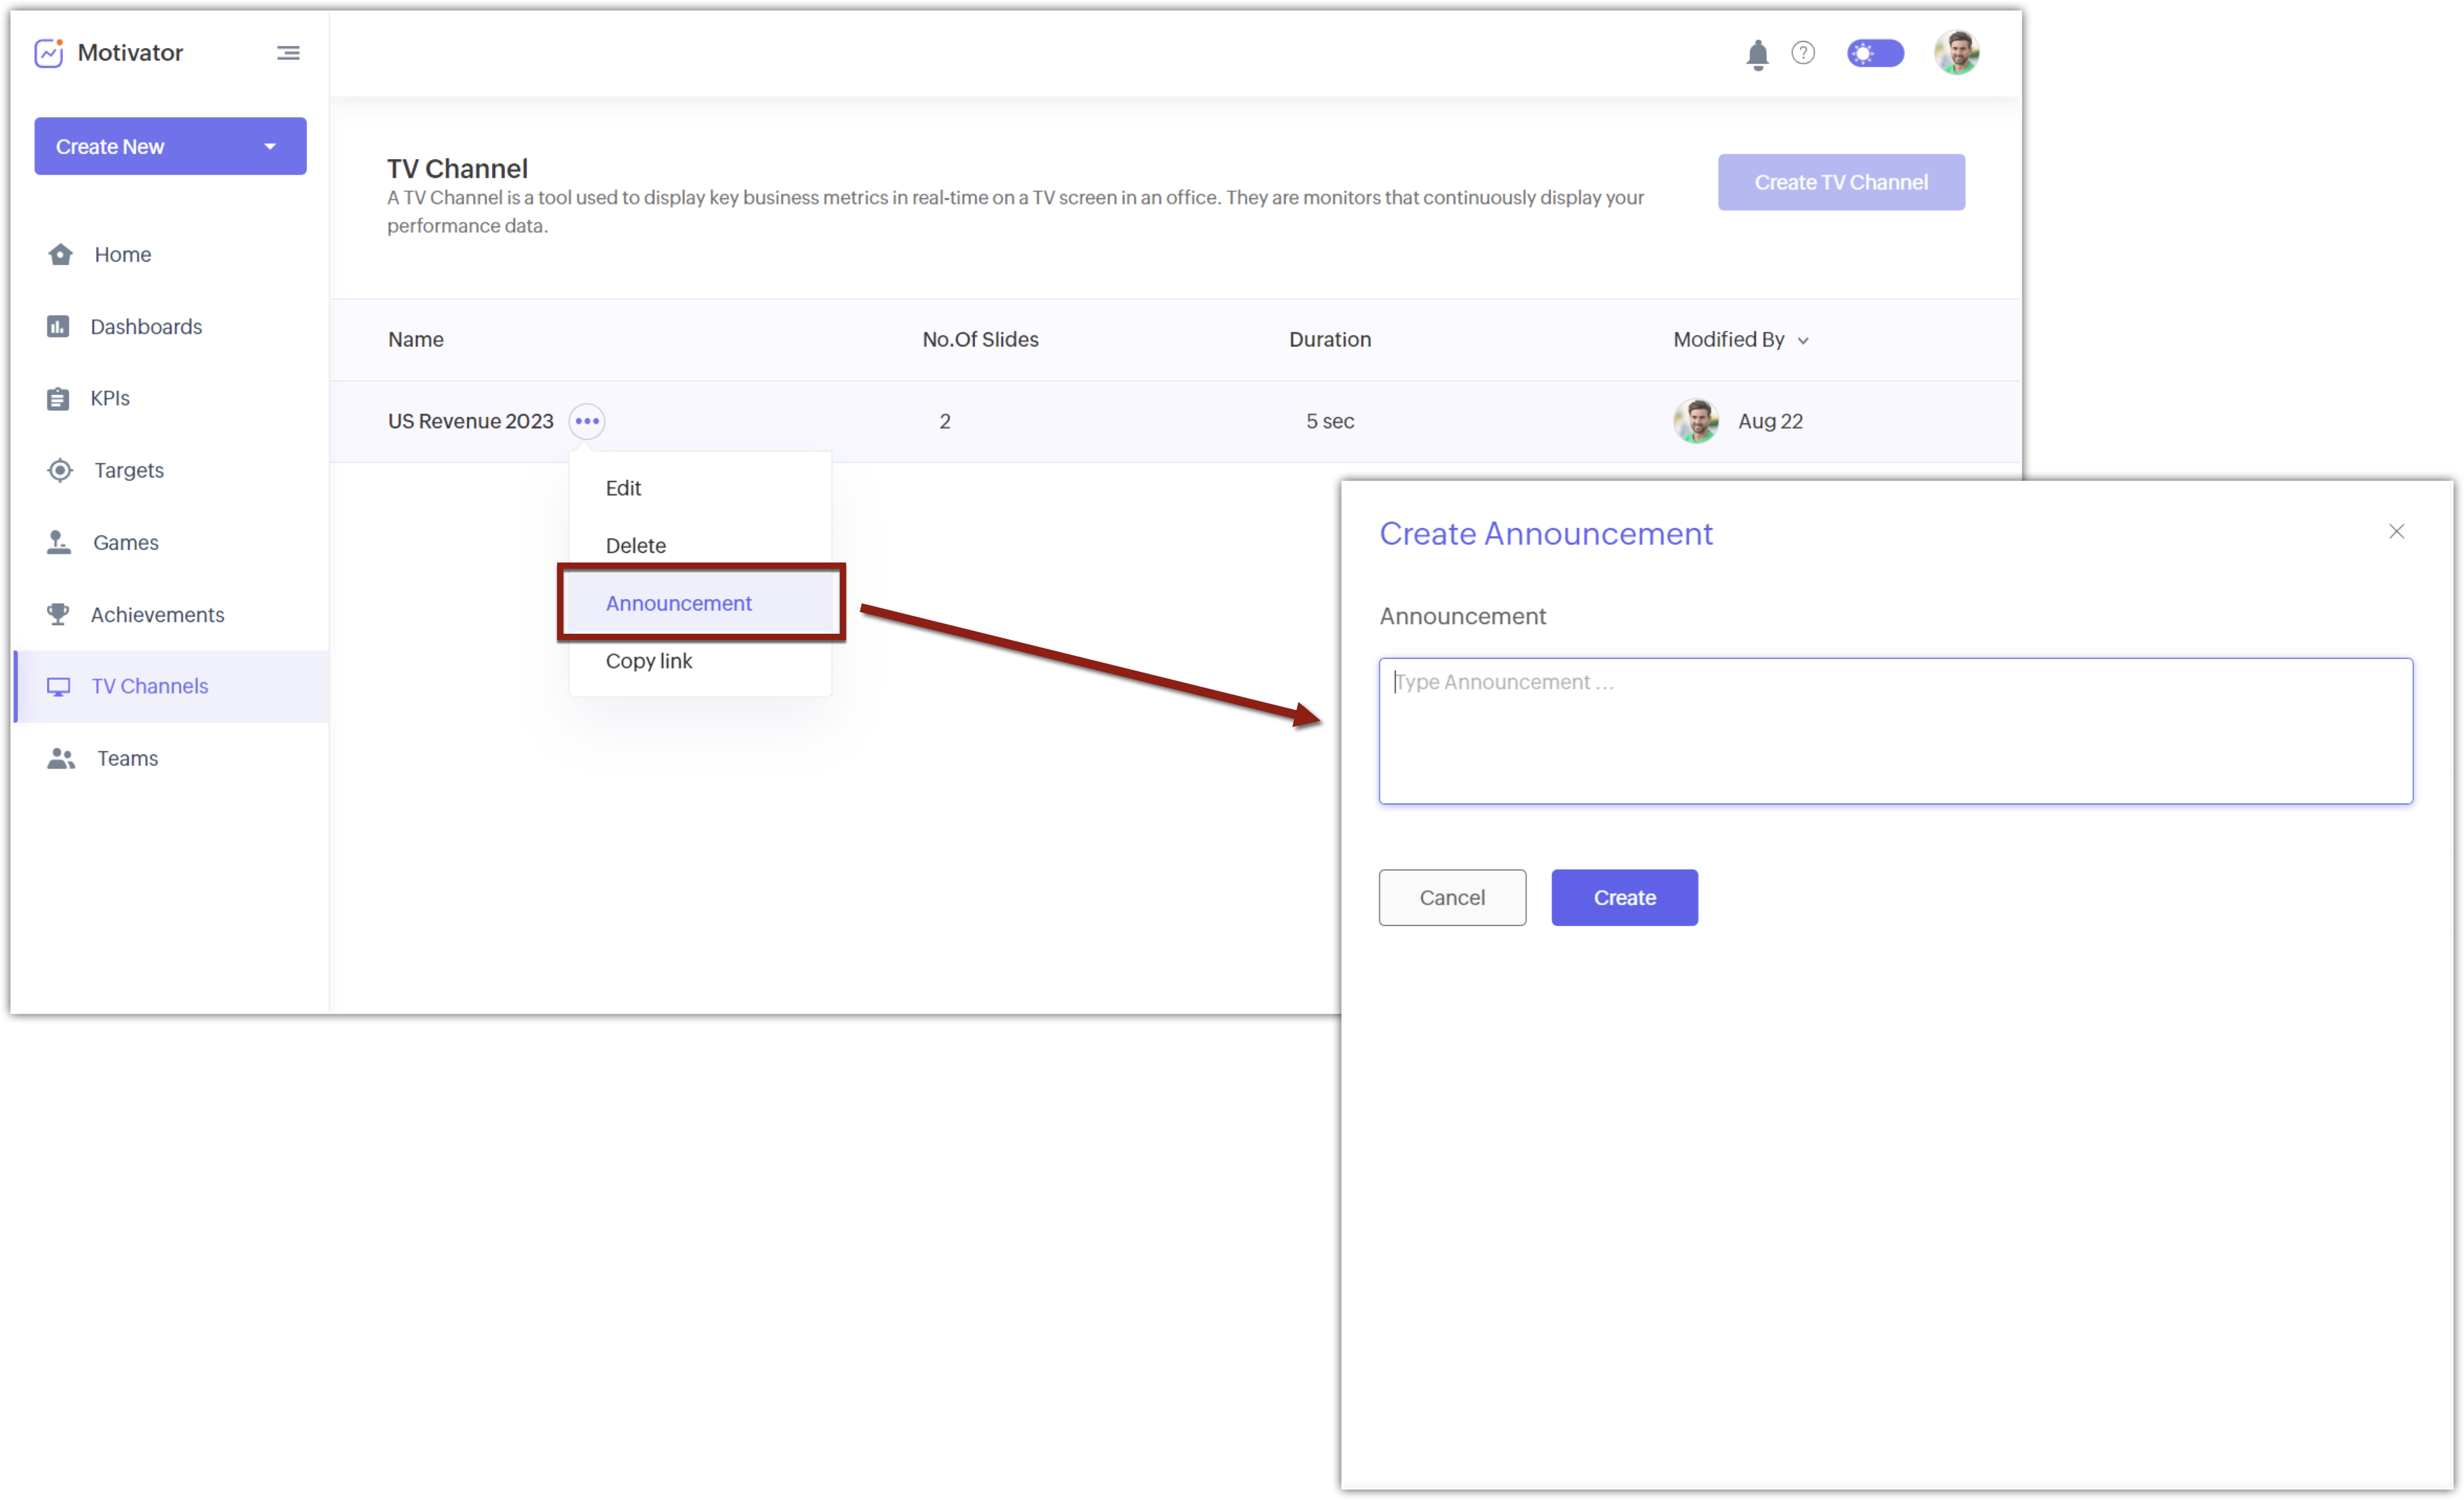This screenshot has height=1500, width=2464.
Task: Open the three-dots menu for US Revenue 2023
Action: point(587,421)
